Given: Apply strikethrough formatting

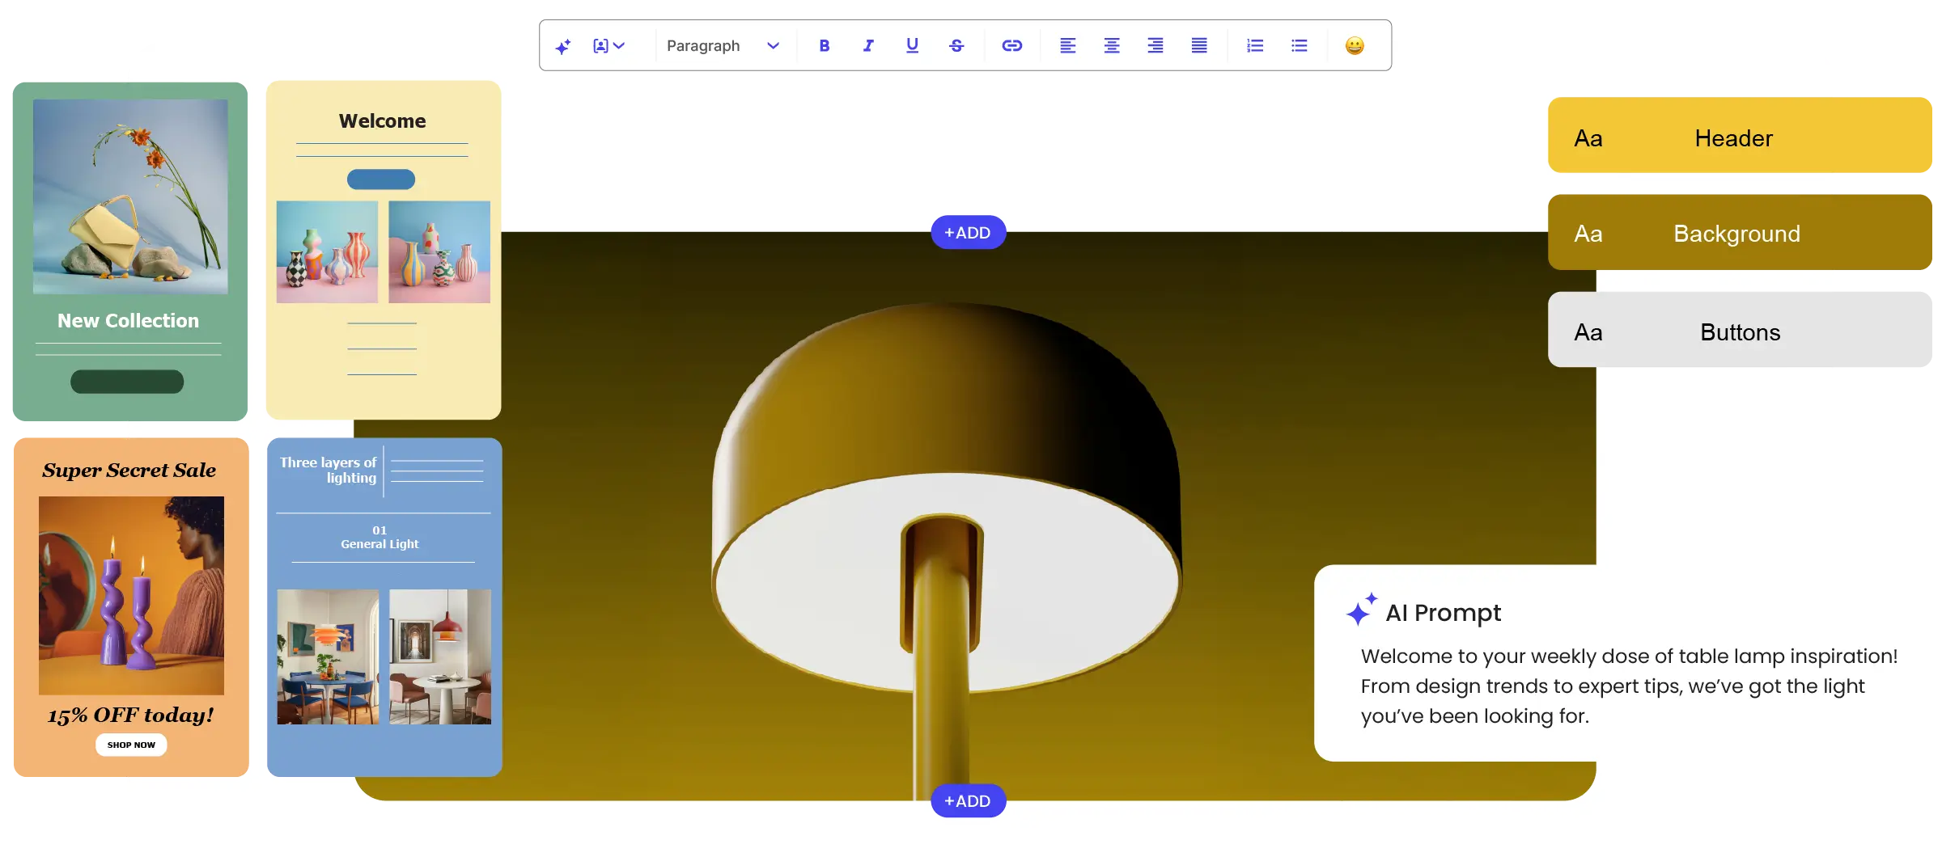Looking at the screenshot, I should click(956, 46).
